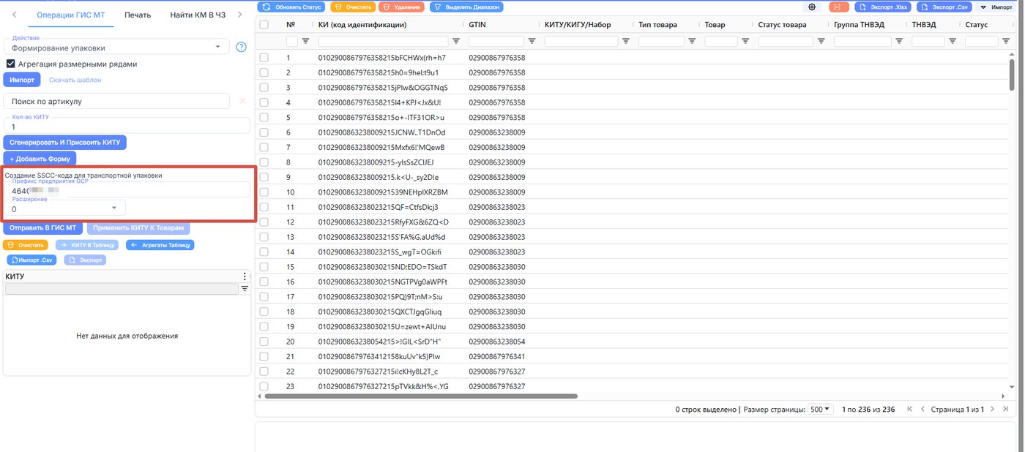Viewport: 1025px width, 452px height.
Task: Click the Скачать шаблон link
Action: pyautogui.click(x=75, y=80)
